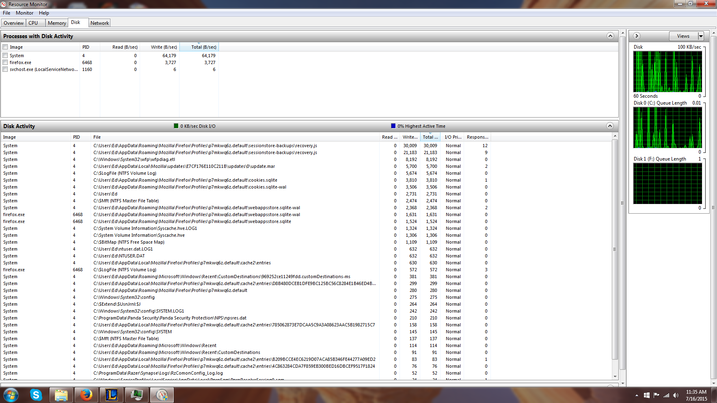Click the Disk Activity scrollbar up arrow

[615, 136]
